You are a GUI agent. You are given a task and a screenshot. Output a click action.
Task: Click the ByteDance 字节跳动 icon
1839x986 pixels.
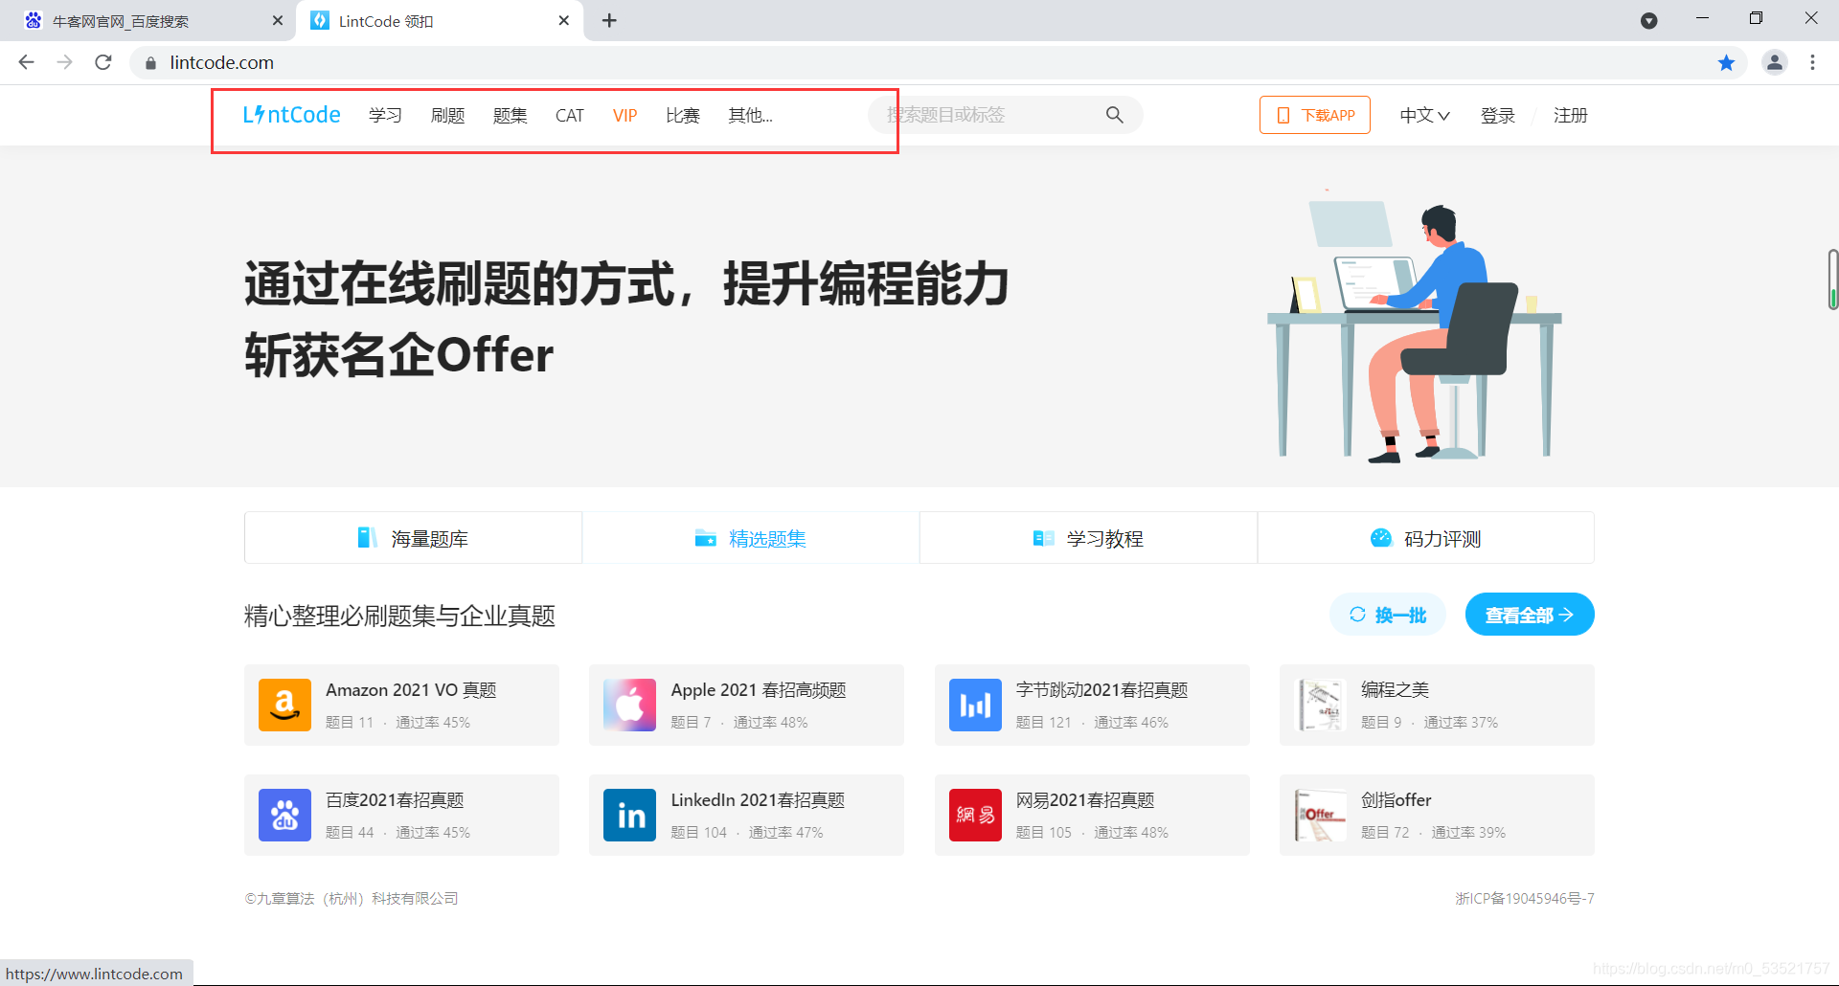click(x=975, y=705)
